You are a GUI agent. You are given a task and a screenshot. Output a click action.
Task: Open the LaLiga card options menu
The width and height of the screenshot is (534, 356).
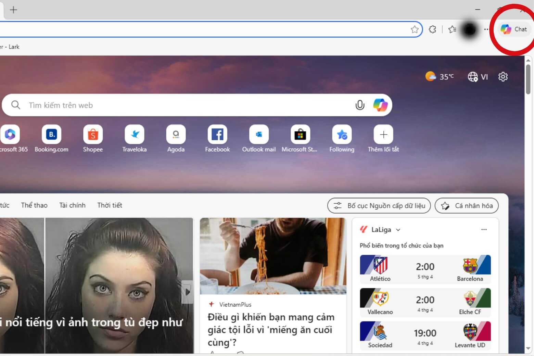click(484, 230)
